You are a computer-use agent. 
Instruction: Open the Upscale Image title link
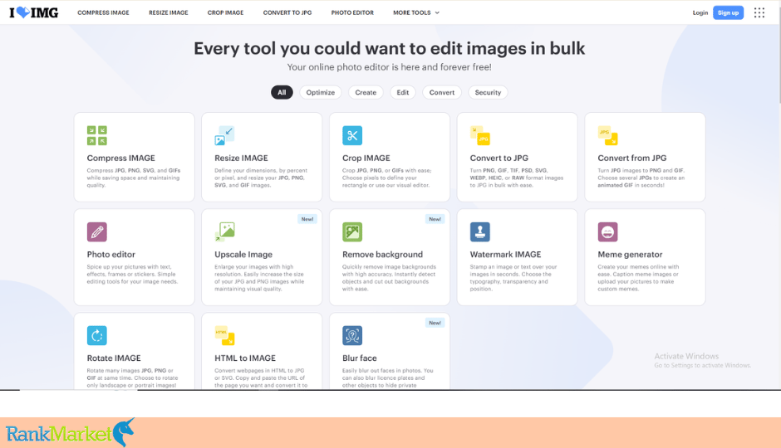click(x=243, y=255)
